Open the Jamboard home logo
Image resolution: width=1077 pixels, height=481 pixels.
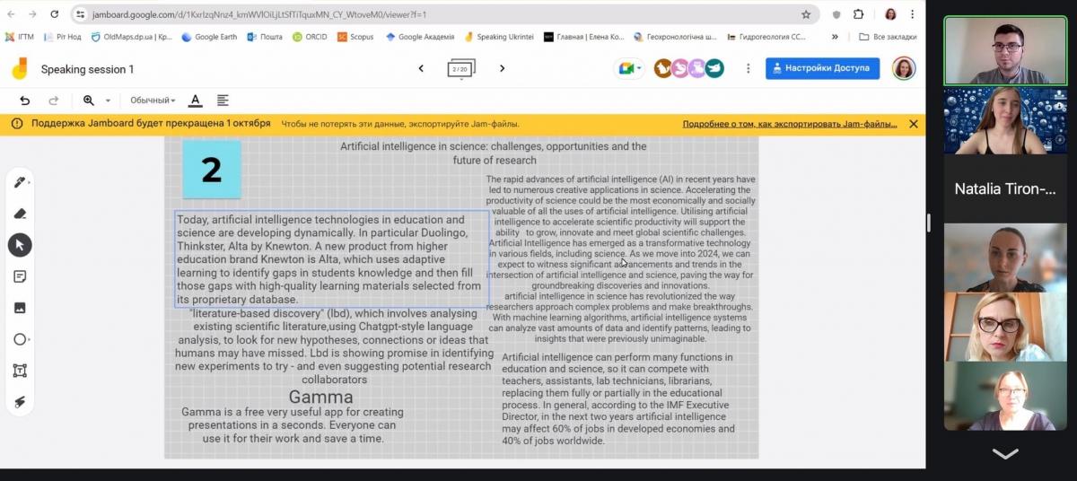pyautogui.click(x=20, y=68)
